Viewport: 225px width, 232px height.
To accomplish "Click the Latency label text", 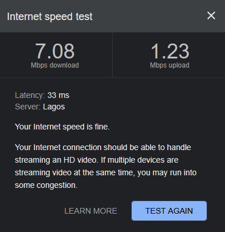I will coord(30,95).
